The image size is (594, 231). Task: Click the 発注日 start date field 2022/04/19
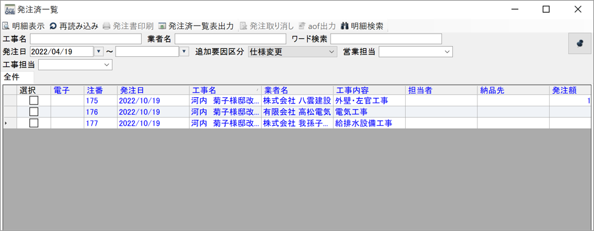[x=62, y=52]
